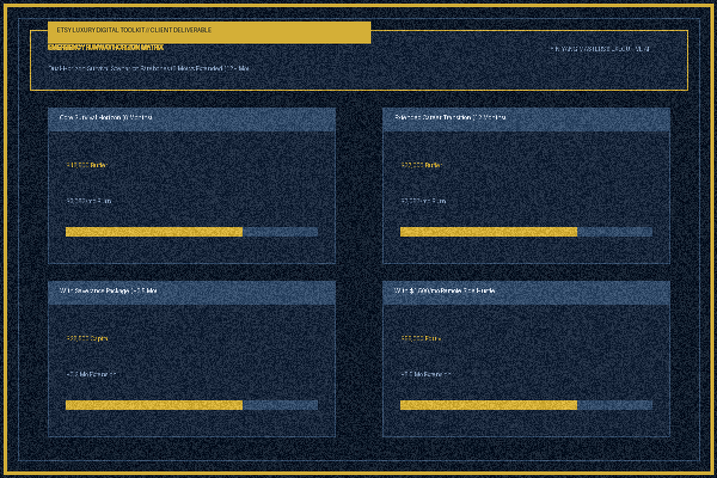Select the Emergency Runway Horizon Matrix title
The image size is (717, 478).
(106, 47)
